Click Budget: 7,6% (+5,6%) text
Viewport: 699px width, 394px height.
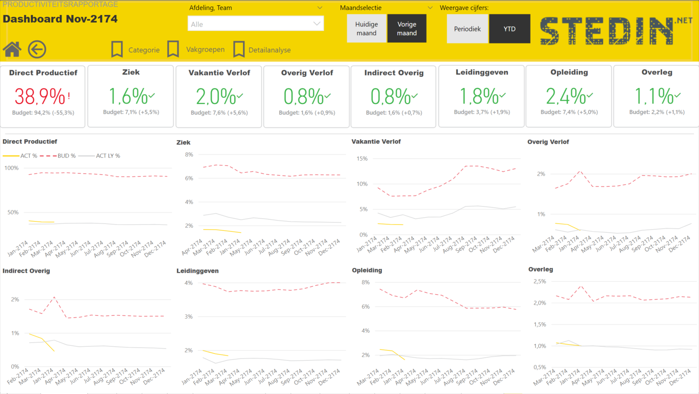219,113
